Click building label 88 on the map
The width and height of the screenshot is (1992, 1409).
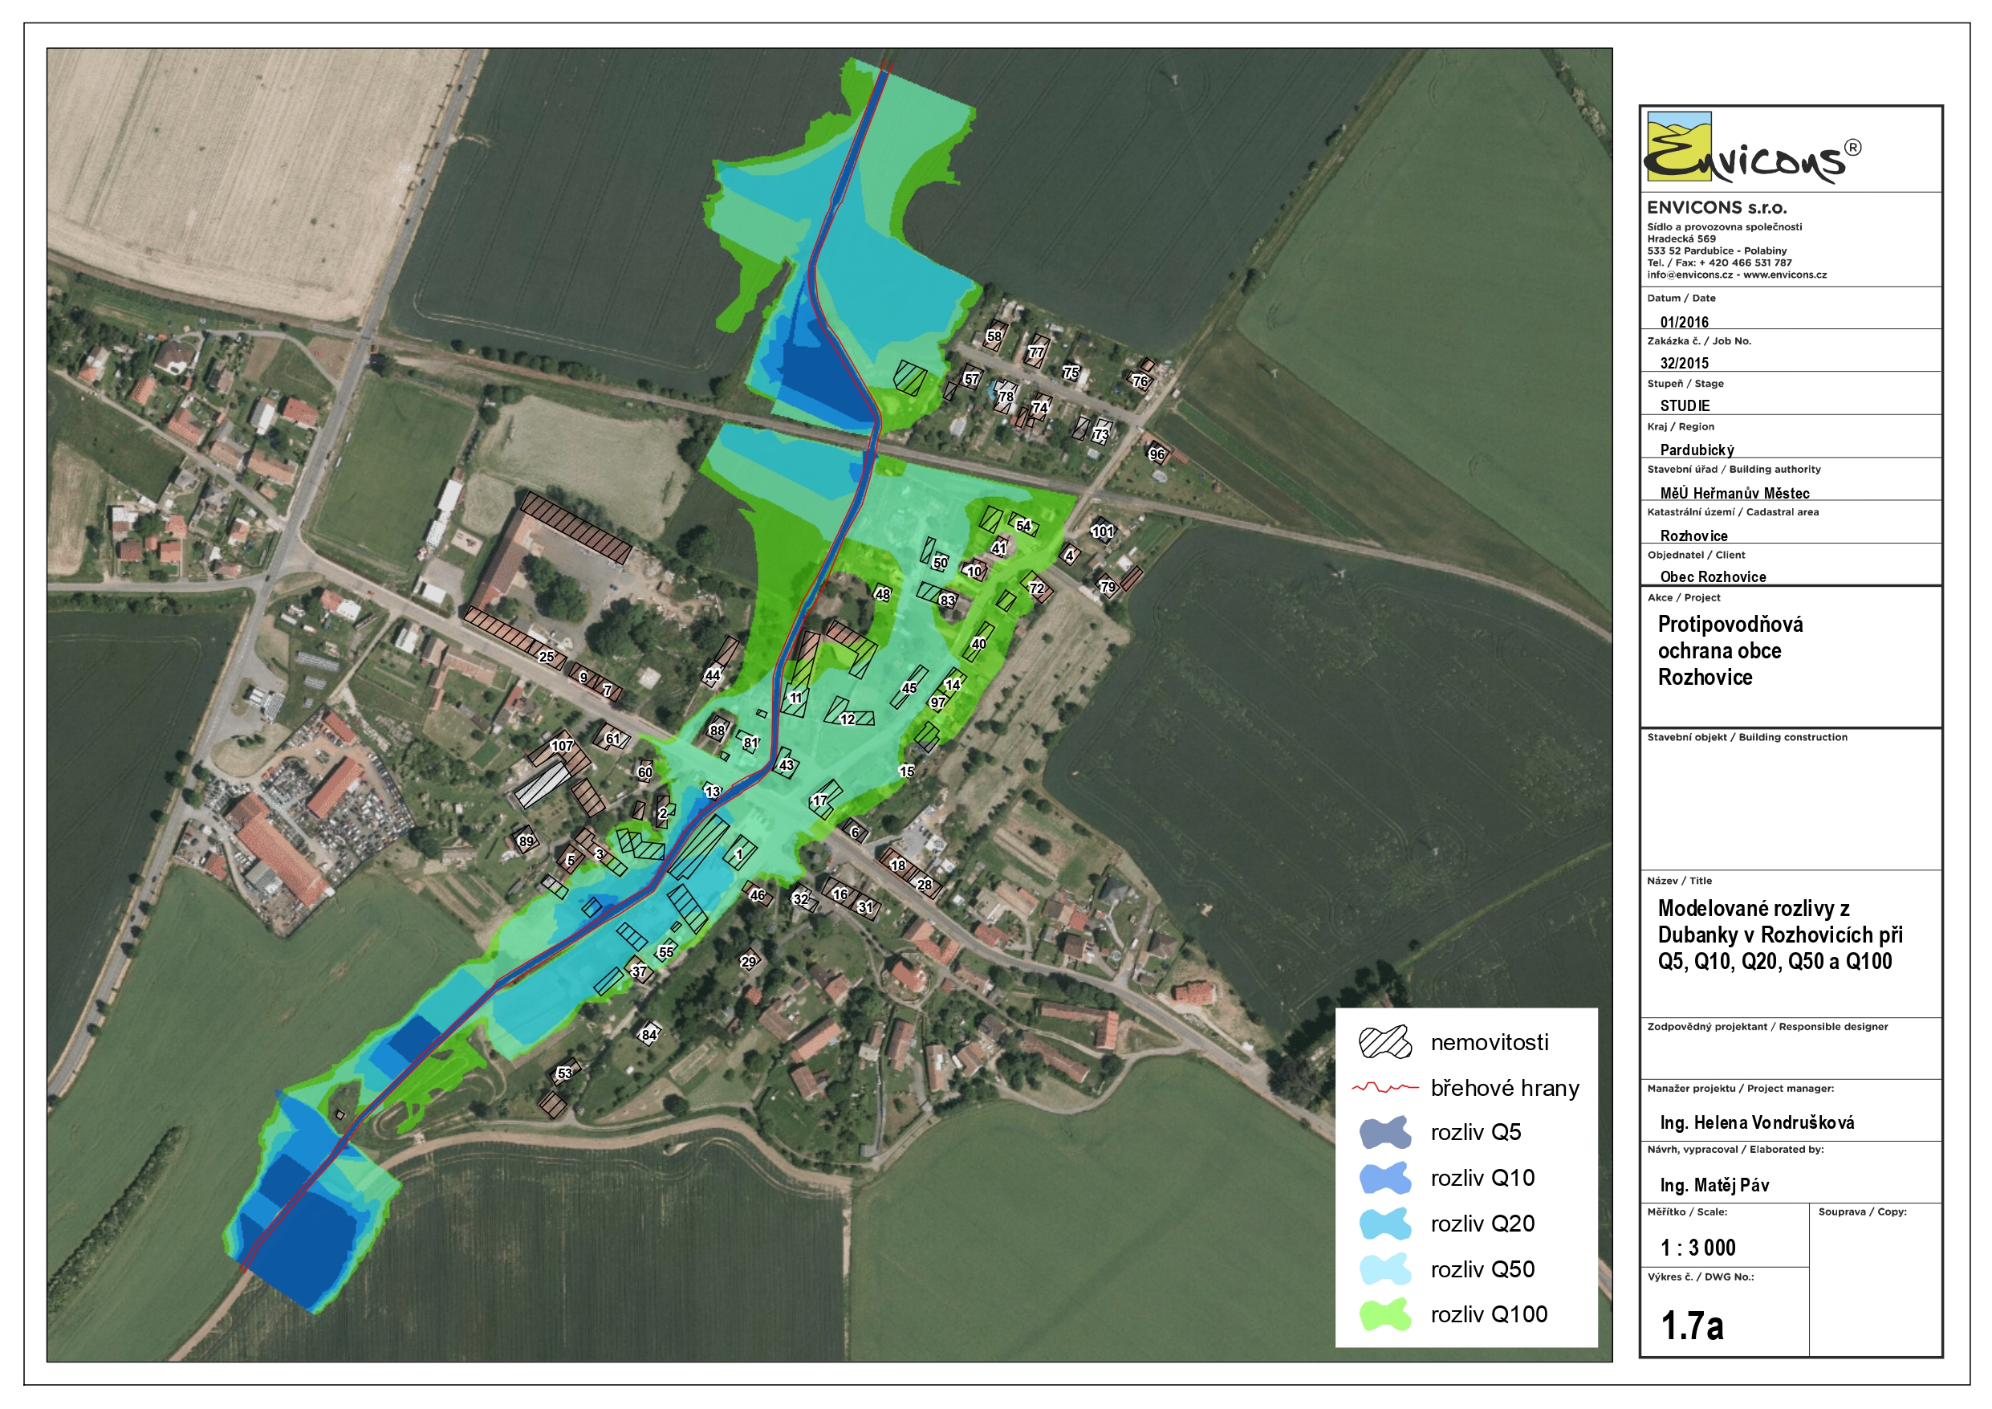[x=717, y=731]
